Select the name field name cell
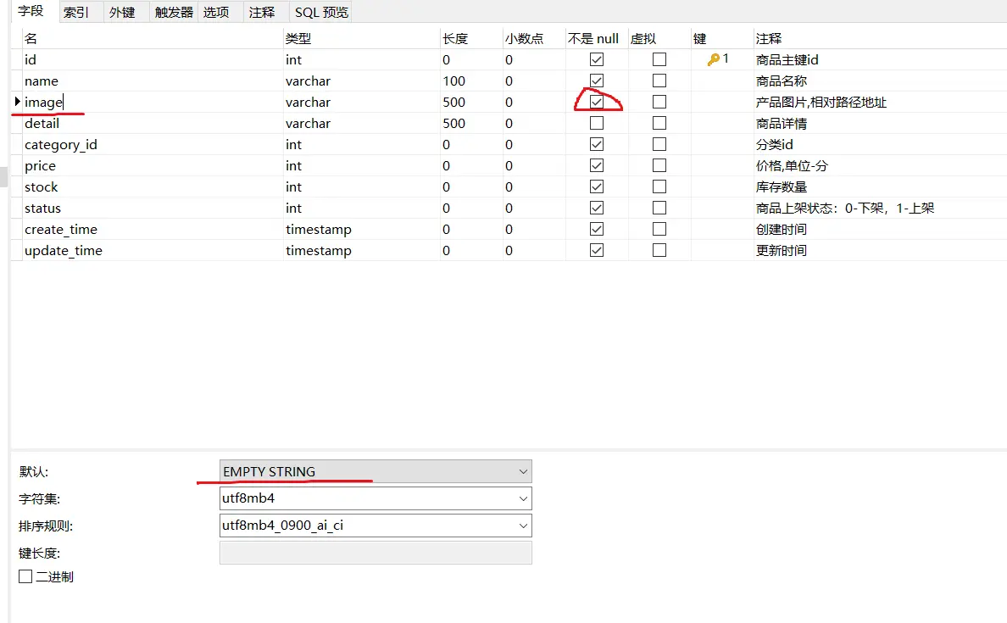Viewport: 1007px width, 623px height. click(x=153, y=81)
